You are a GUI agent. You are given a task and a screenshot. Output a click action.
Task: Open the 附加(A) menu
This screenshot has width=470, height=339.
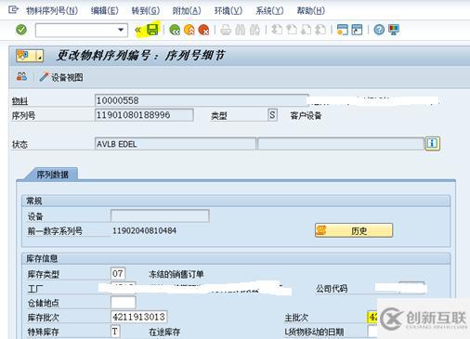click(x=187, y=11)
